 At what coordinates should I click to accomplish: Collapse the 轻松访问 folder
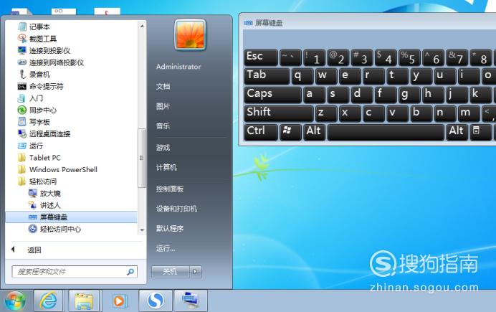click(37, 181)
